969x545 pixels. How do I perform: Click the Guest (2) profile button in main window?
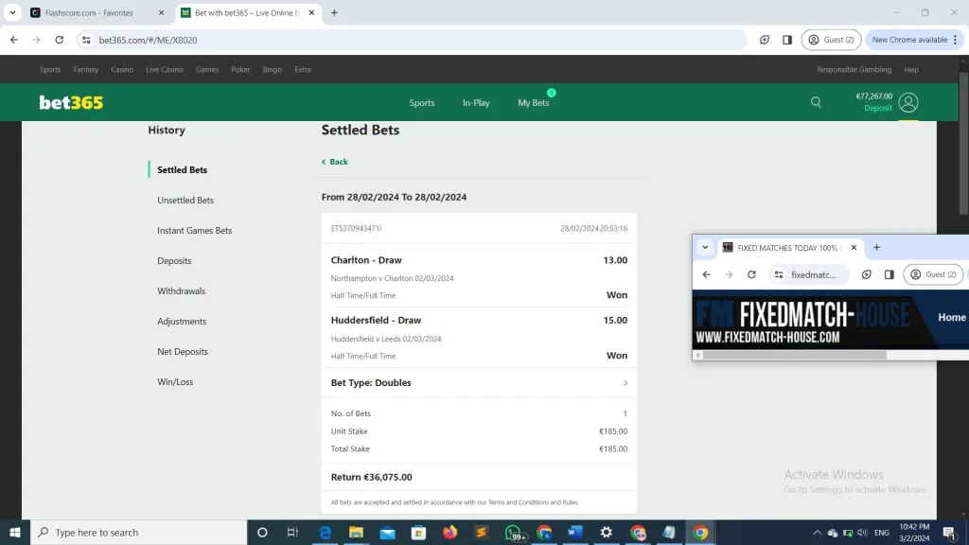[831, 40]
